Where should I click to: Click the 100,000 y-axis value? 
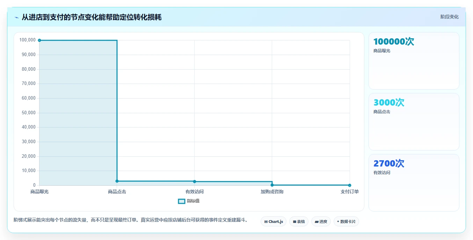point(28,40)
